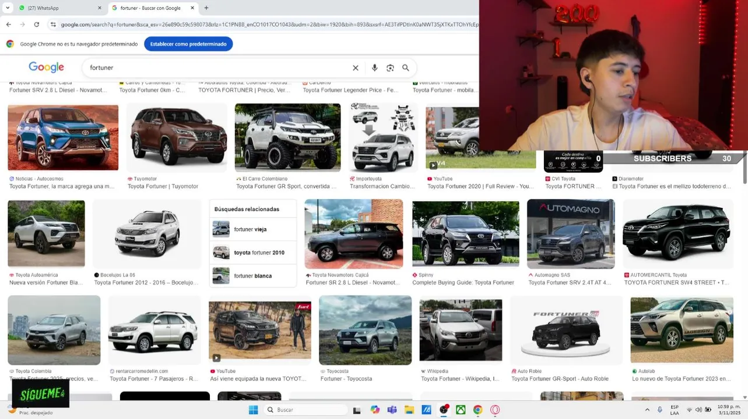
Task: Close the fortuner Google tab
Action: pos(193,8)
